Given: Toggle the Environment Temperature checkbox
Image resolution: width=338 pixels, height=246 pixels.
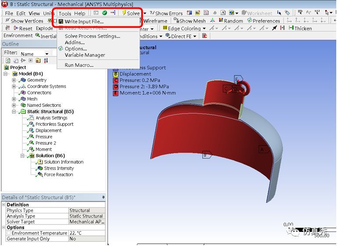Looking at the screenshot, I should click(9, 233).
